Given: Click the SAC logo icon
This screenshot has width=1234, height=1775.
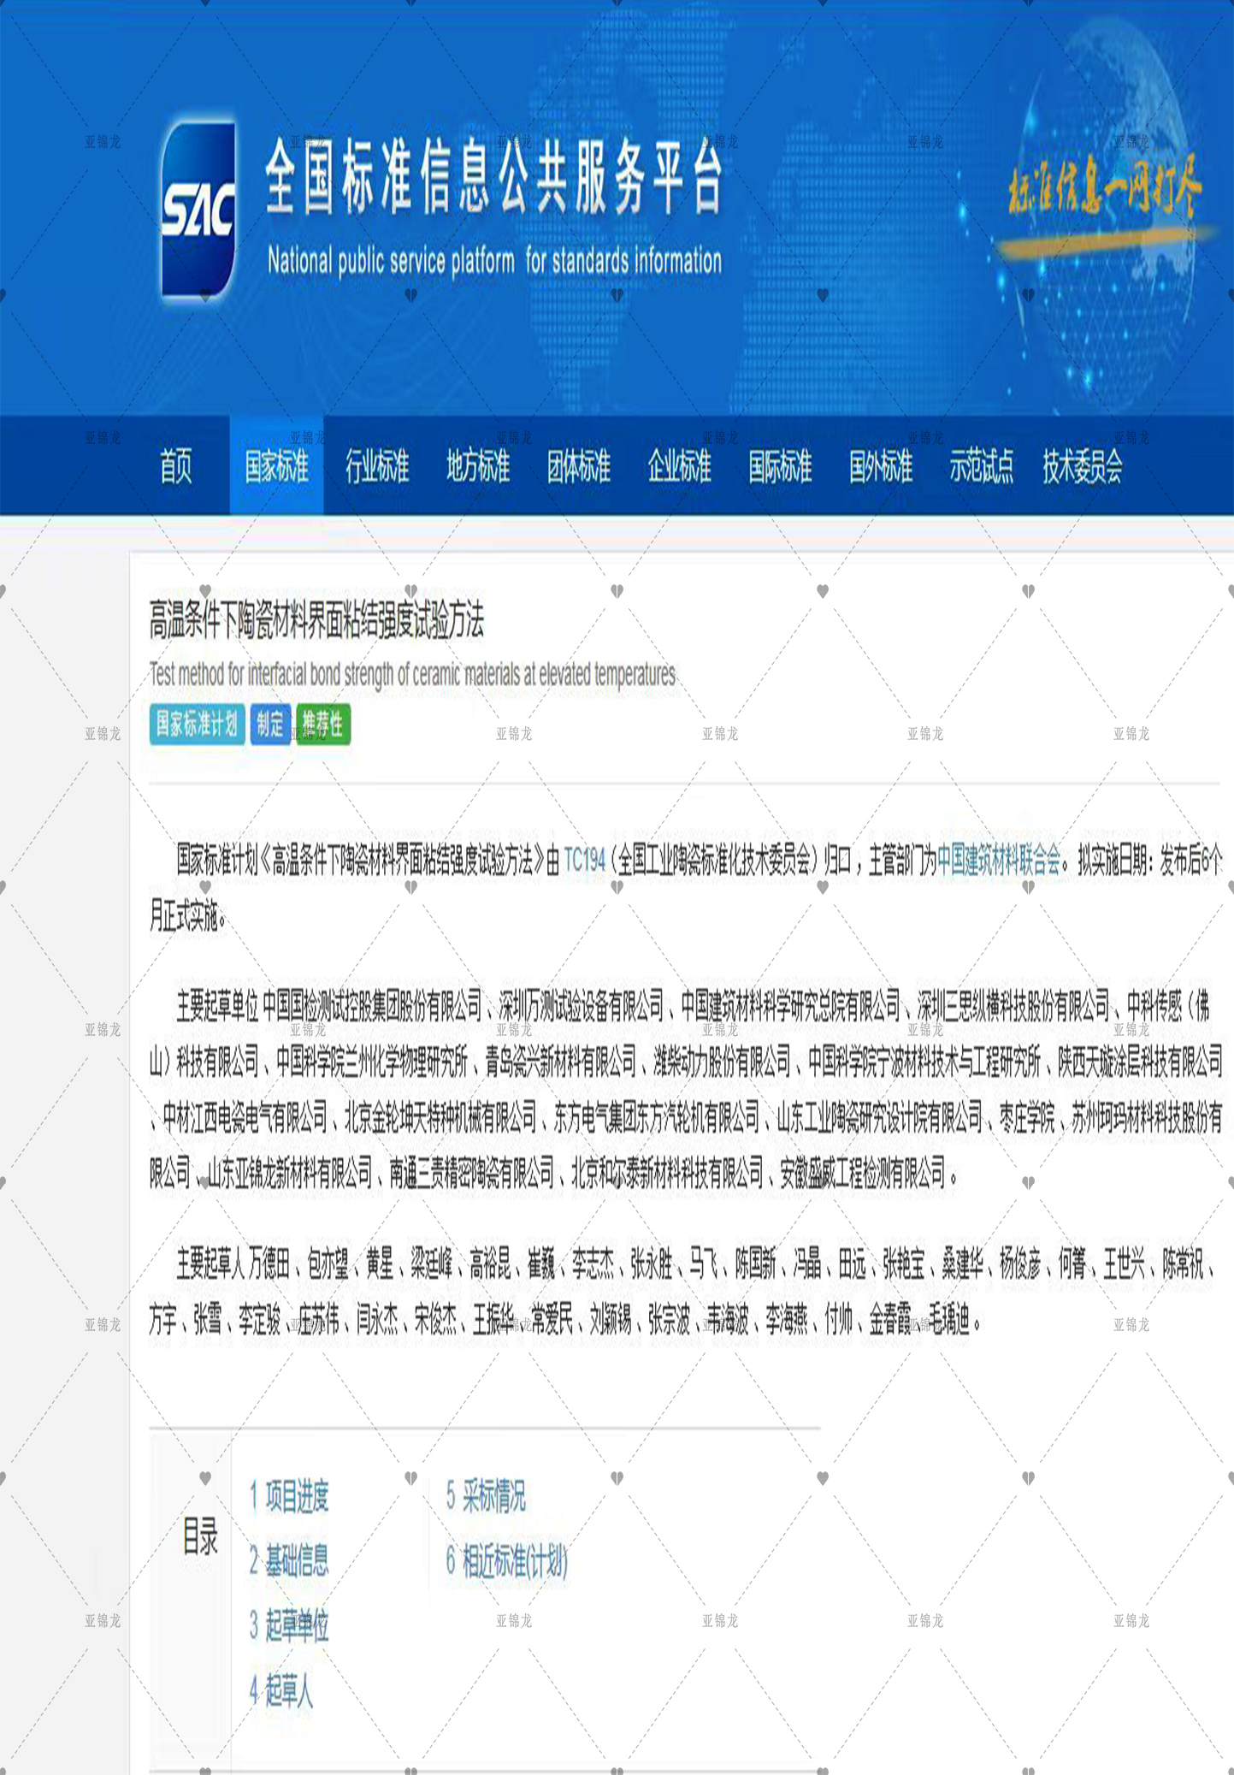Looking at the screenshot, I should coord(198,210).
